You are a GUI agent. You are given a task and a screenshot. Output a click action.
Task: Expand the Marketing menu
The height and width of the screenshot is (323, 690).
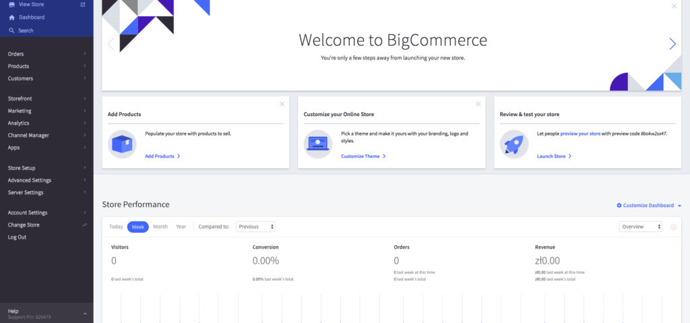46,111
